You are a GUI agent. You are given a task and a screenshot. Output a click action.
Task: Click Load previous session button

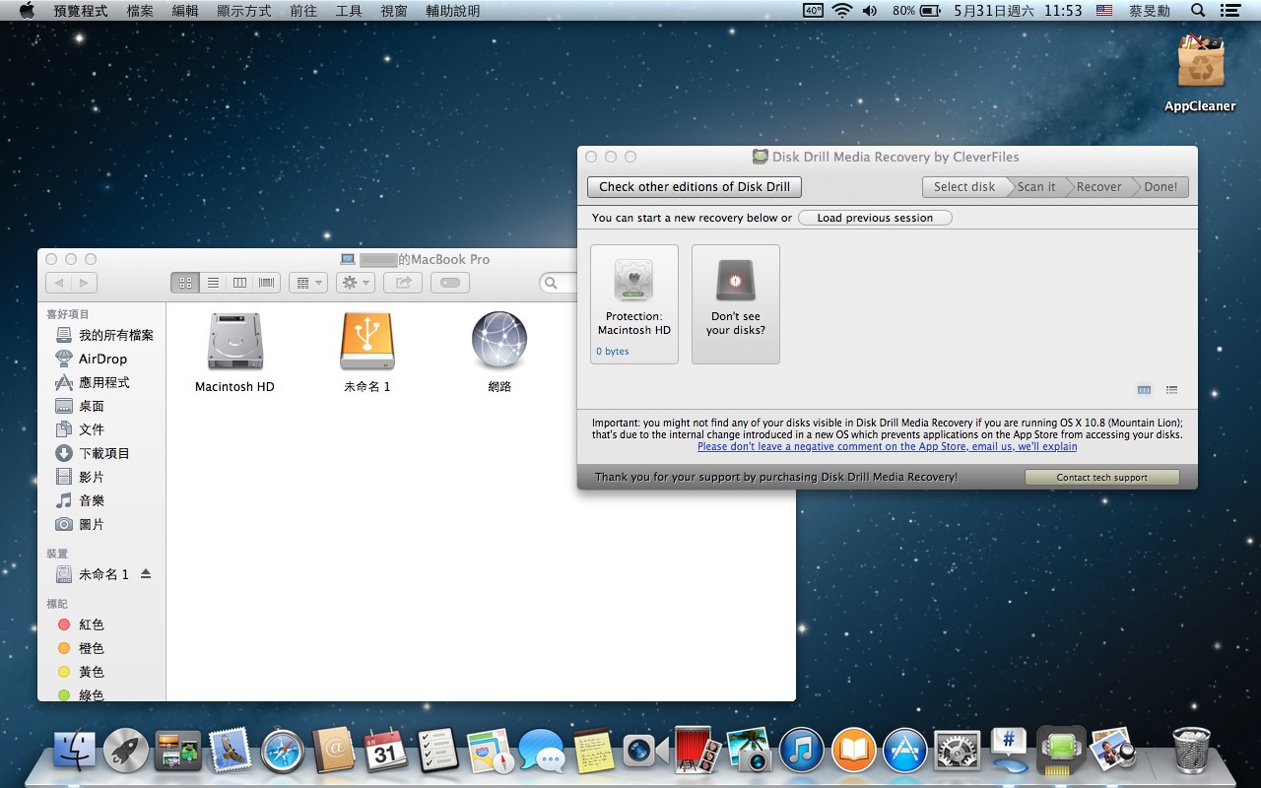(x=875, y=218)
